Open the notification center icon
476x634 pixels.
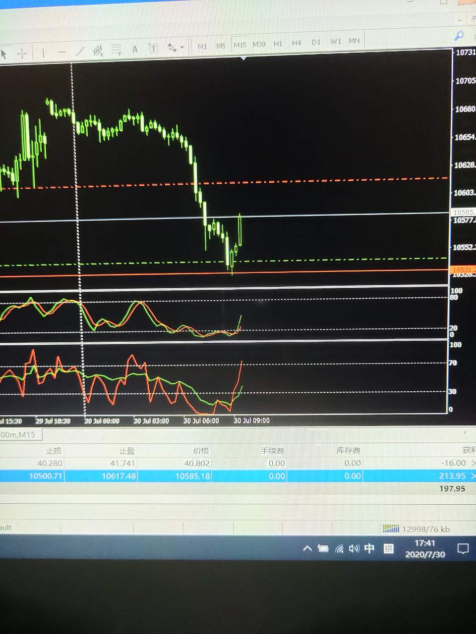[463, 548]
